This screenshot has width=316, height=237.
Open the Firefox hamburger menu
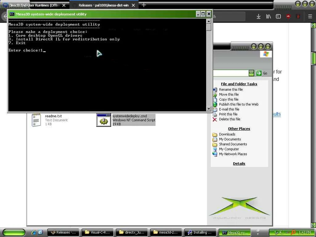[x=310, y=16]
